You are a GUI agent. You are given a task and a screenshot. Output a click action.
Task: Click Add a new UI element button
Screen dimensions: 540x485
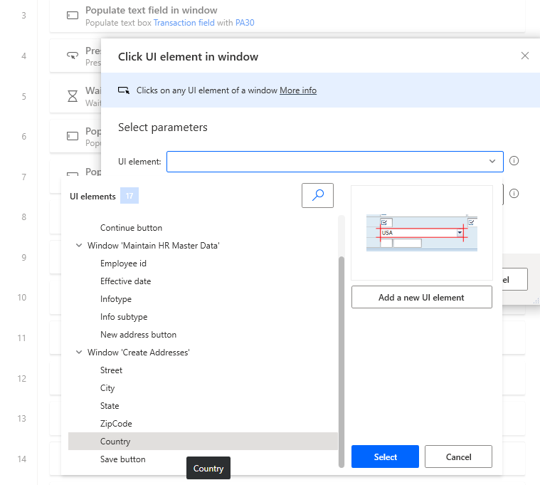pos(421,298)
